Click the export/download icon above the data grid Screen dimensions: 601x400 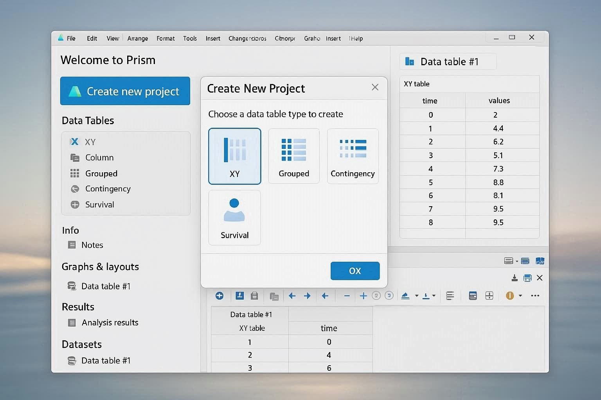514,278
